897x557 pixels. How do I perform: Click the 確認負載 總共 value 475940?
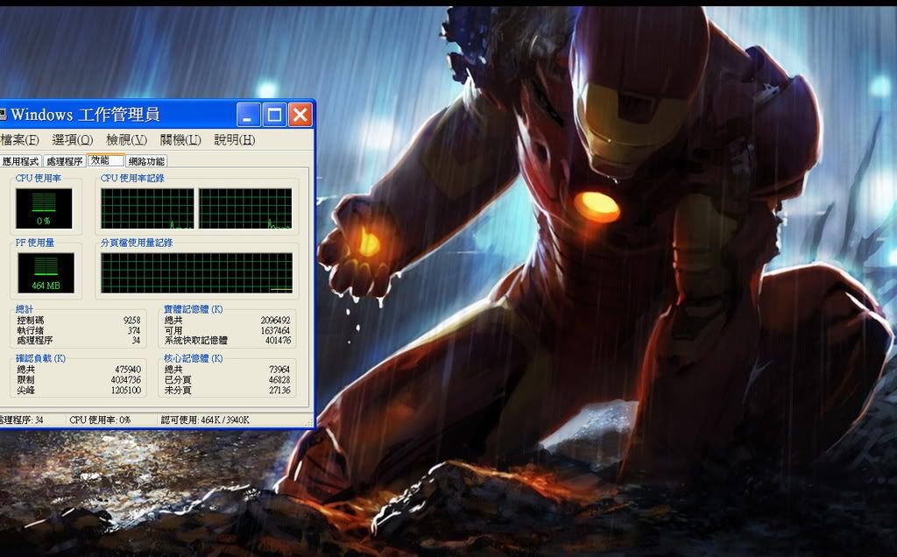pos(128,370)
